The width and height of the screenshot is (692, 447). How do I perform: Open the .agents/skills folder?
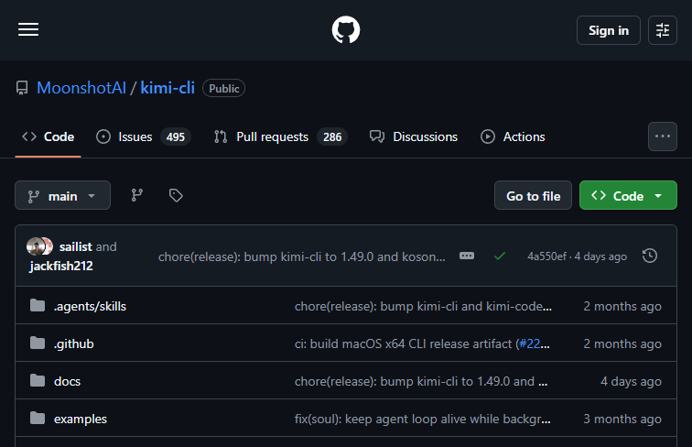[90, 306]
